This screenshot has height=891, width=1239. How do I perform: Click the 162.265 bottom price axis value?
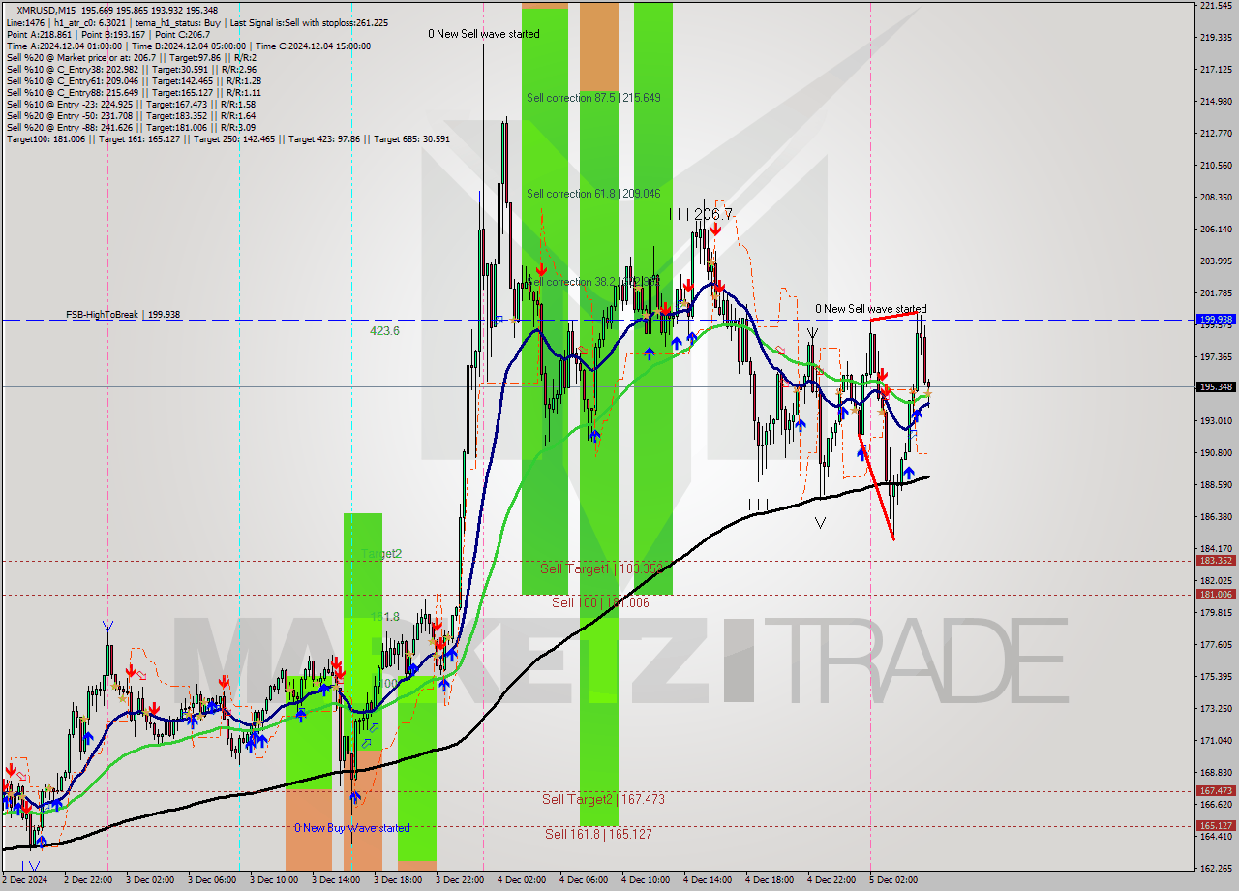click(1215, 868)
